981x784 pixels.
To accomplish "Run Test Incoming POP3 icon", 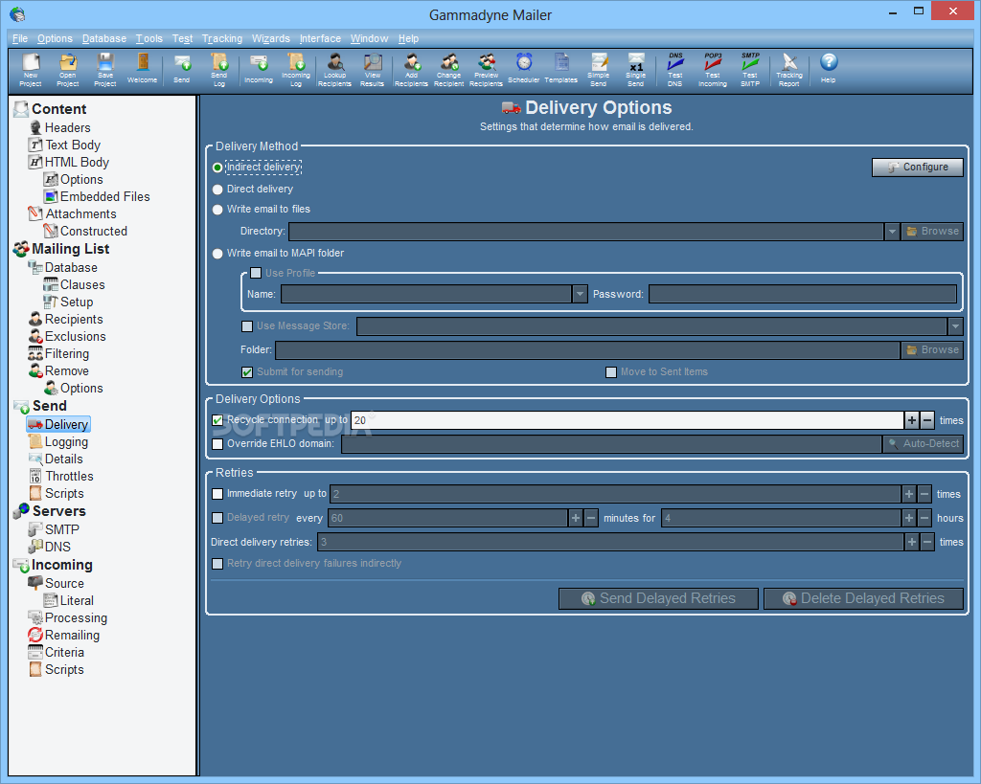I will [713, 69].
